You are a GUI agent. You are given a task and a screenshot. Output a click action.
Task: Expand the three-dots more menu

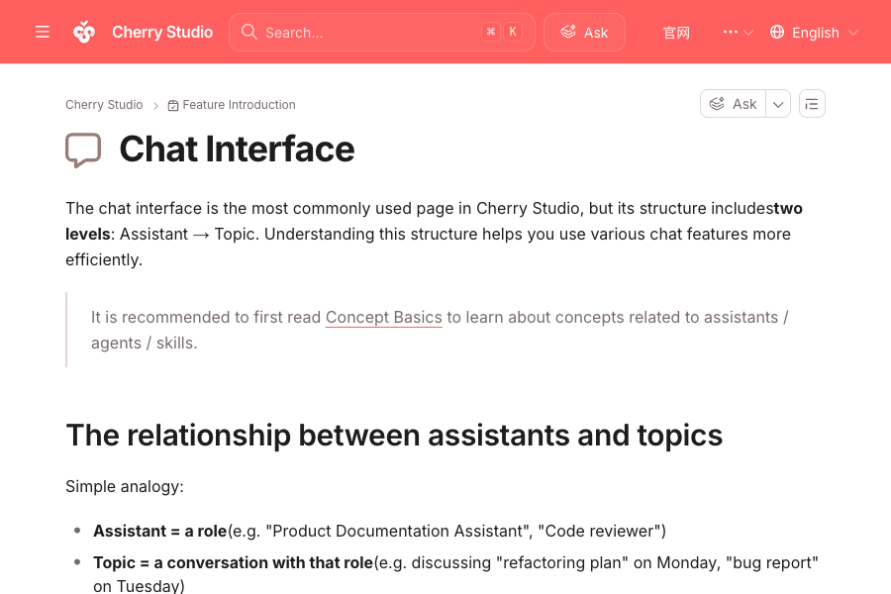738,33
